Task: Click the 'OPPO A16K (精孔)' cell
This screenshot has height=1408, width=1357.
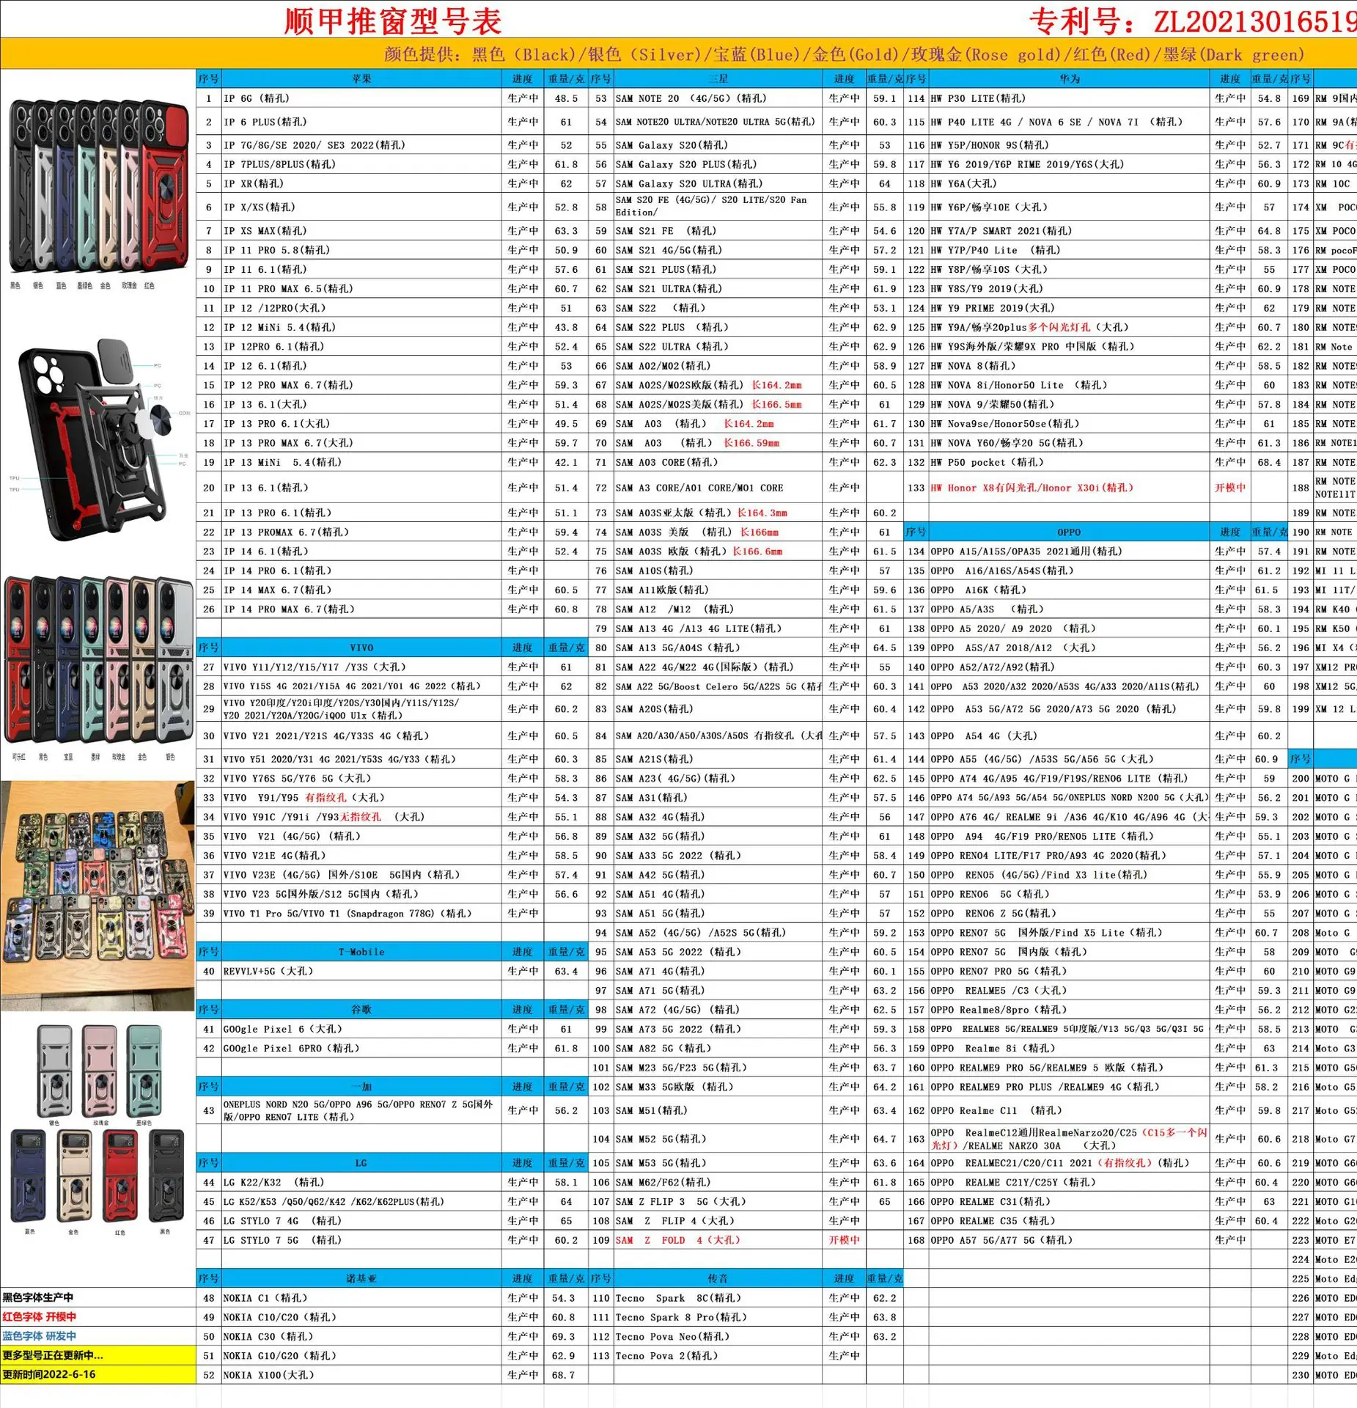Action: coord(1070,590)
